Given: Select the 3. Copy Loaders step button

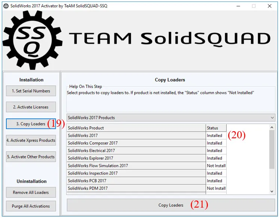Looking at the screenshot, I should pos(31,124).
